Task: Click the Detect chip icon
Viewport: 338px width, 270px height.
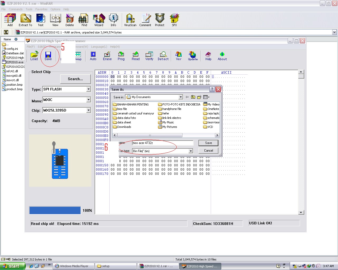Action: point(163,56)
